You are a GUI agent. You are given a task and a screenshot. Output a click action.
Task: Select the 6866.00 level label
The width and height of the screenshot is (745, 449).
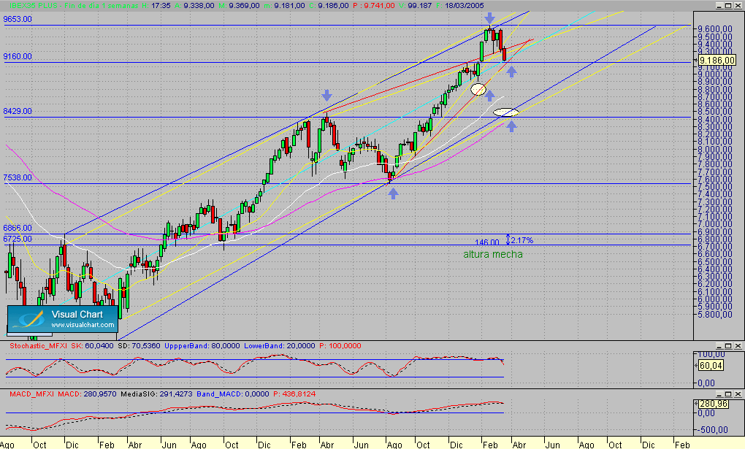pyautogui.click(x=18, y=228)
